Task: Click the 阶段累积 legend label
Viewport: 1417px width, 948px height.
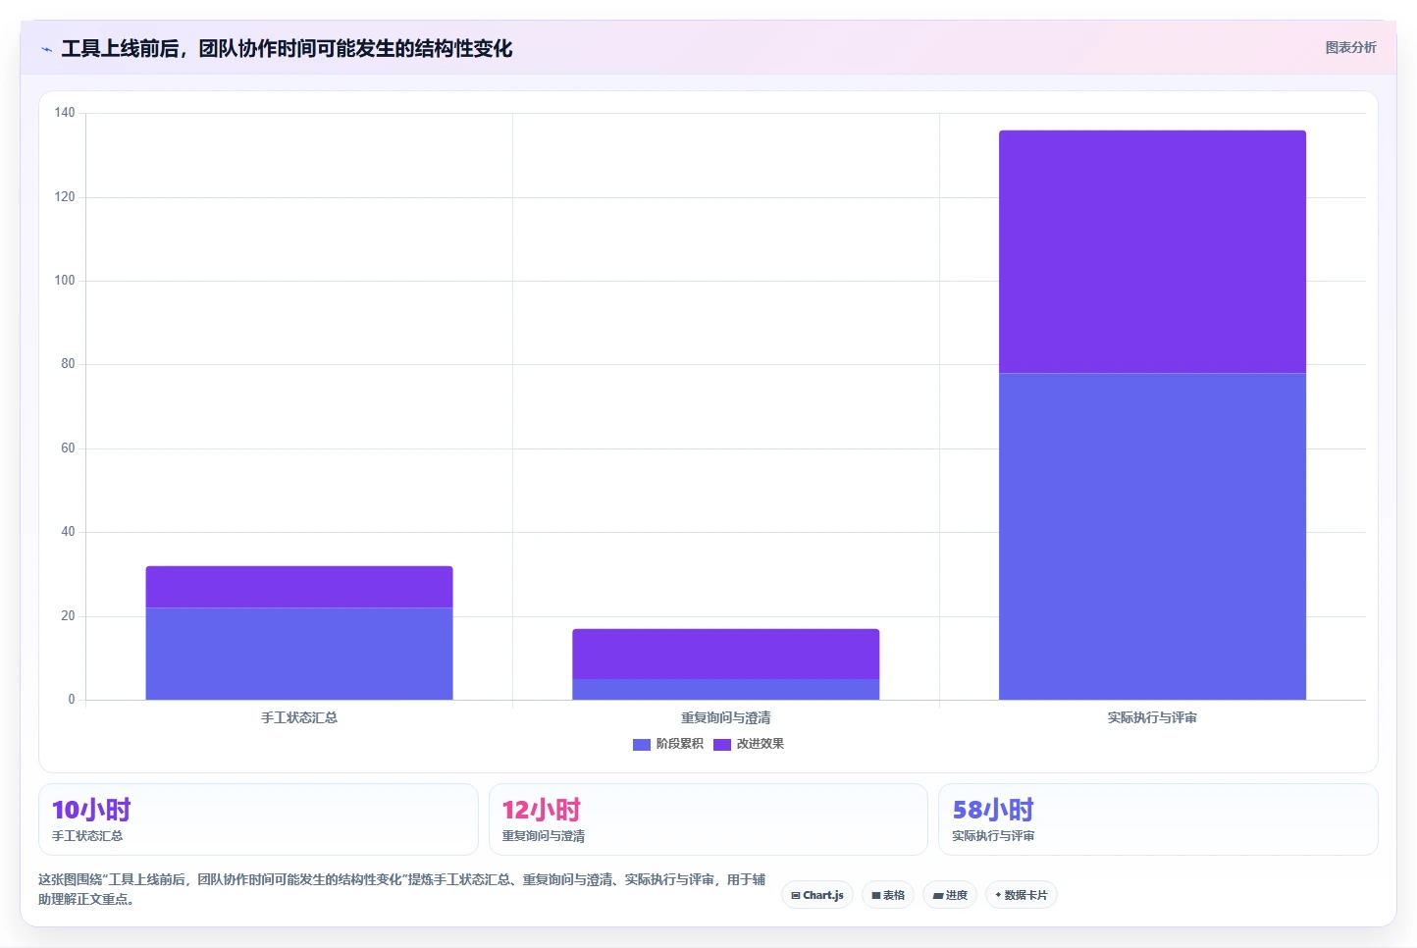Action: coord(680,744)
